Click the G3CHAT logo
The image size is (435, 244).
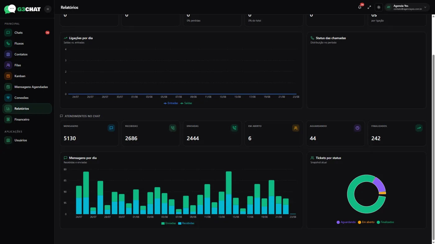(x=22, y=9)
